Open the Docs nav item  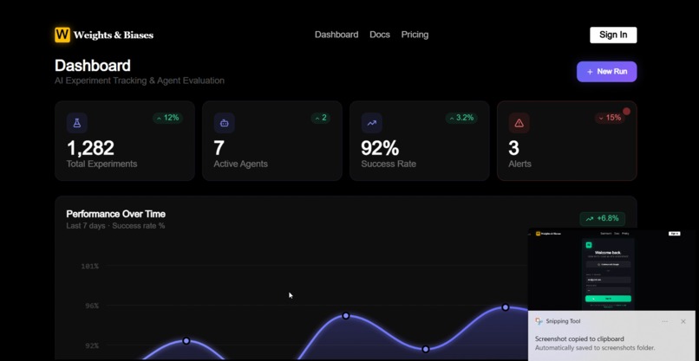pyautogui.click(x=380, y=35)
